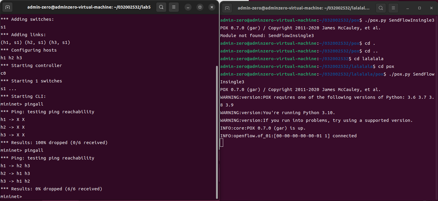Click 'Module not found: SendFlowInsingle3' line
The height and width of the screenshot is (201, 438).
point(267,36)
